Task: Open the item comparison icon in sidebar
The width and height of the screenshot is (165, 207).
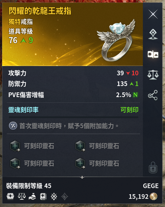Action: point(153,54)
